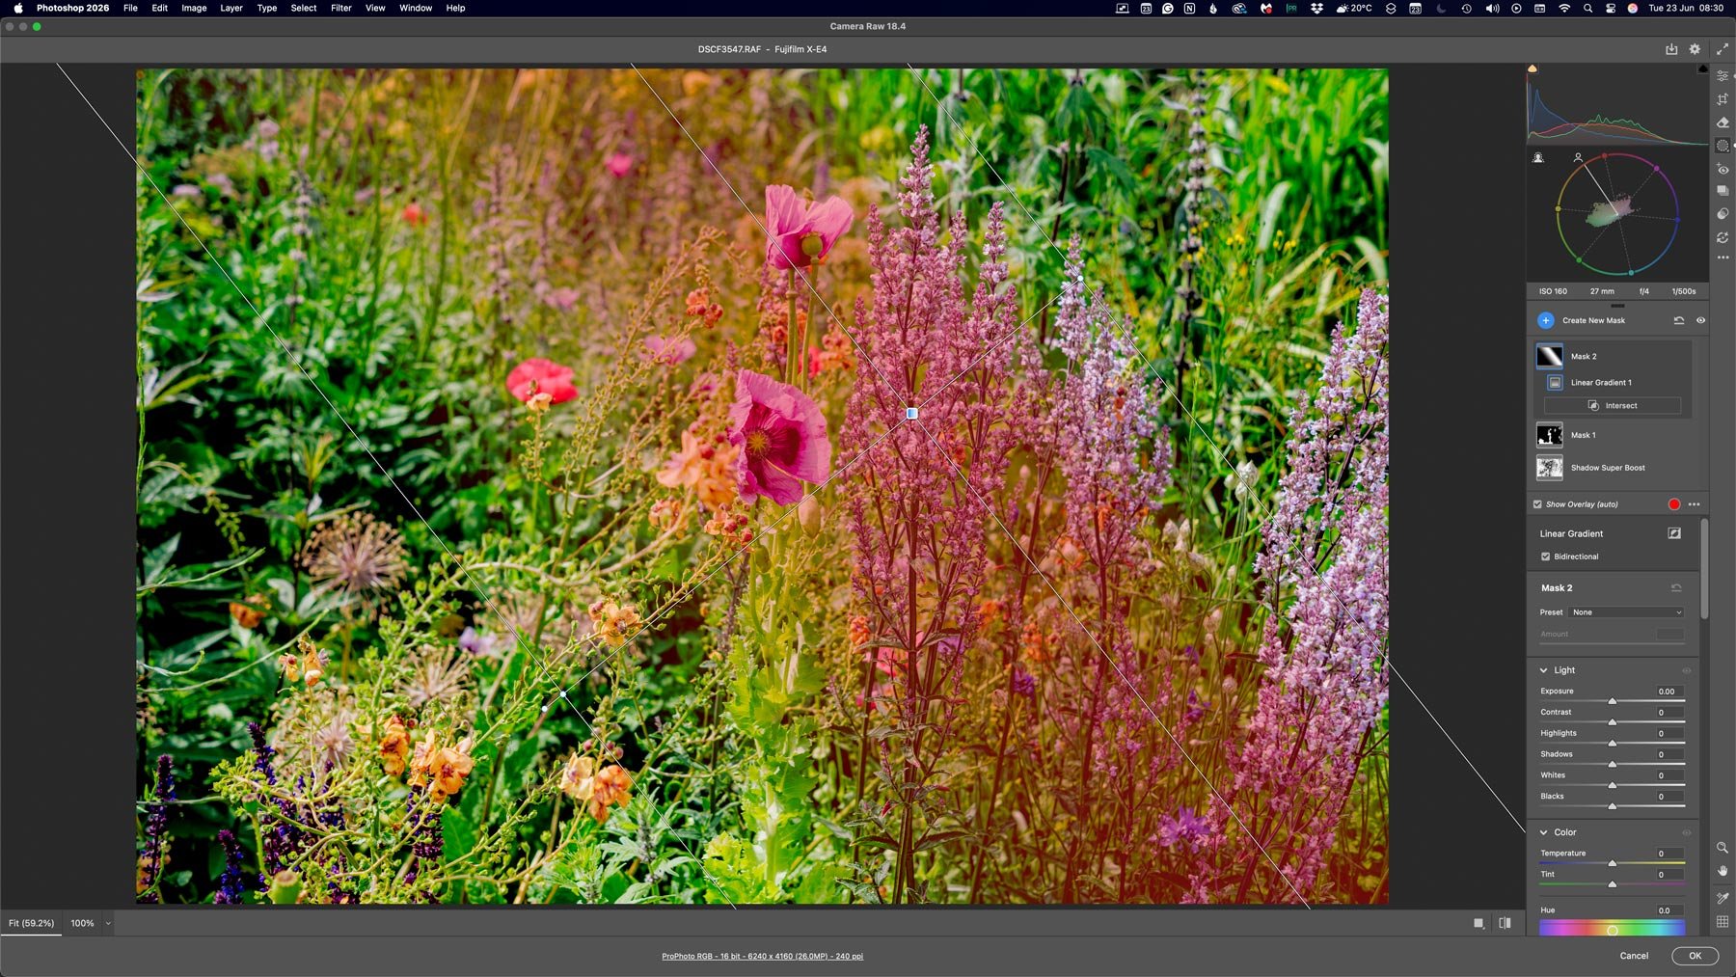The image size is (1736, 977).
Task: Open the Snapshots panel icon
Action: [1722, 191]
